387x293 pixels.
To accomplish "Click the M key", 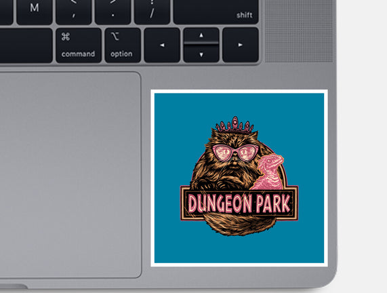I will coord(35,12).
